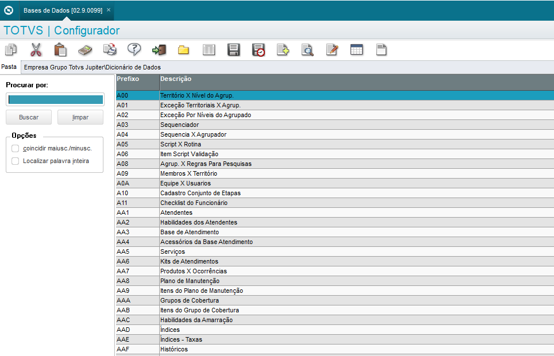Select row Checklist do Funcionário
This screenshot has height=356, width=554.
(x=335, y=203)
